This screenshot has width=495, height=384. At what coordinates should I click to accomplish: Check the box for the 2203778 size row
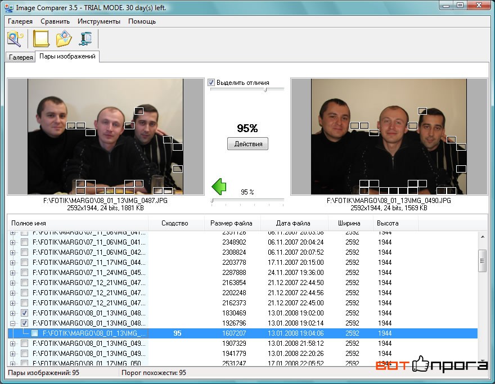pos(24,263)
